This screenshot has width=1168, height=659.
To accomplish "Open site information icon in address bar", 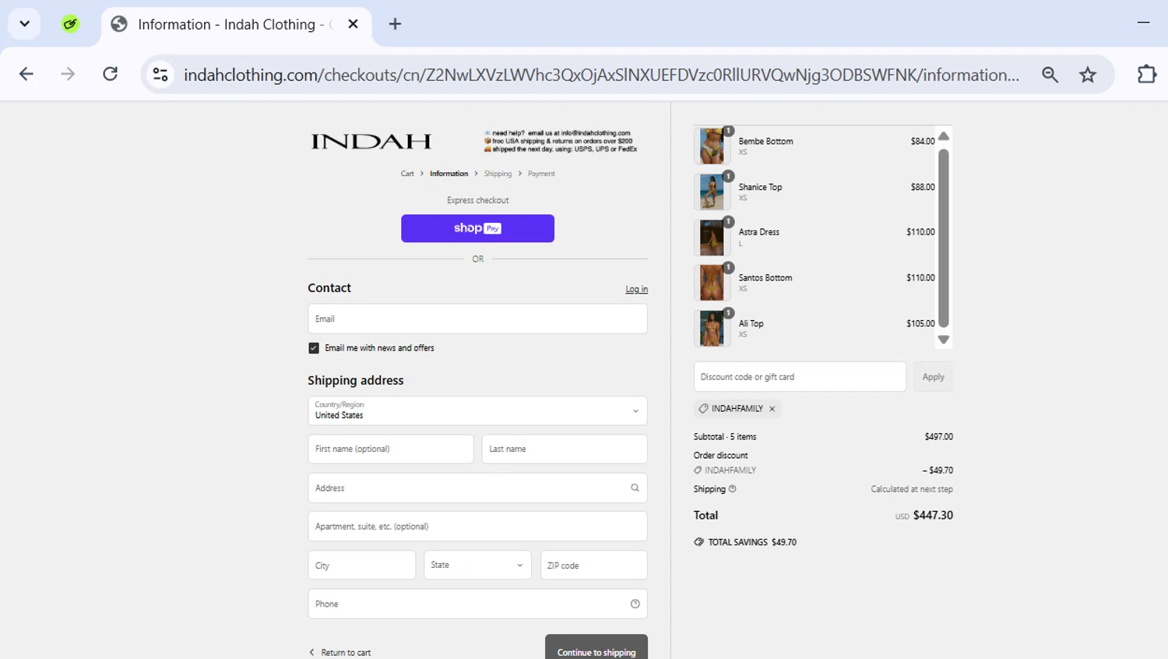I will (160, 74).
